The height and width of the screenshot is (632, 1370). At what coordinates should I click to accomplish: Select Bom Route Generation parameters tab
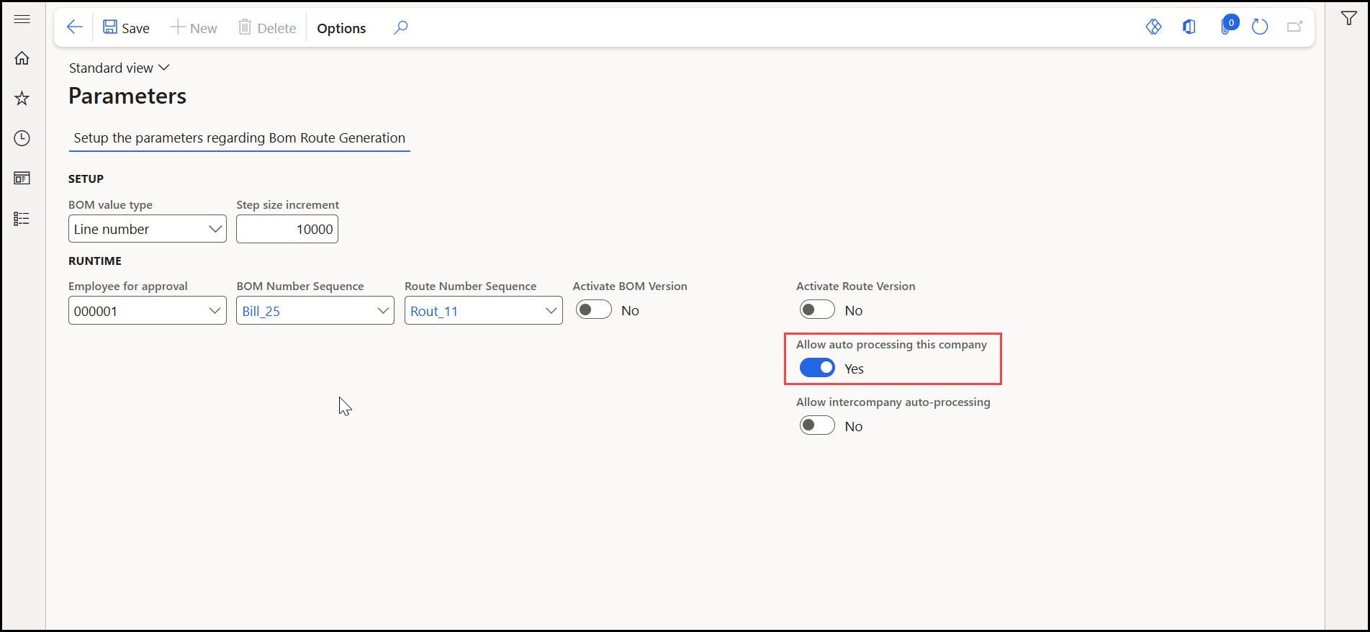(x=239, y=138)
